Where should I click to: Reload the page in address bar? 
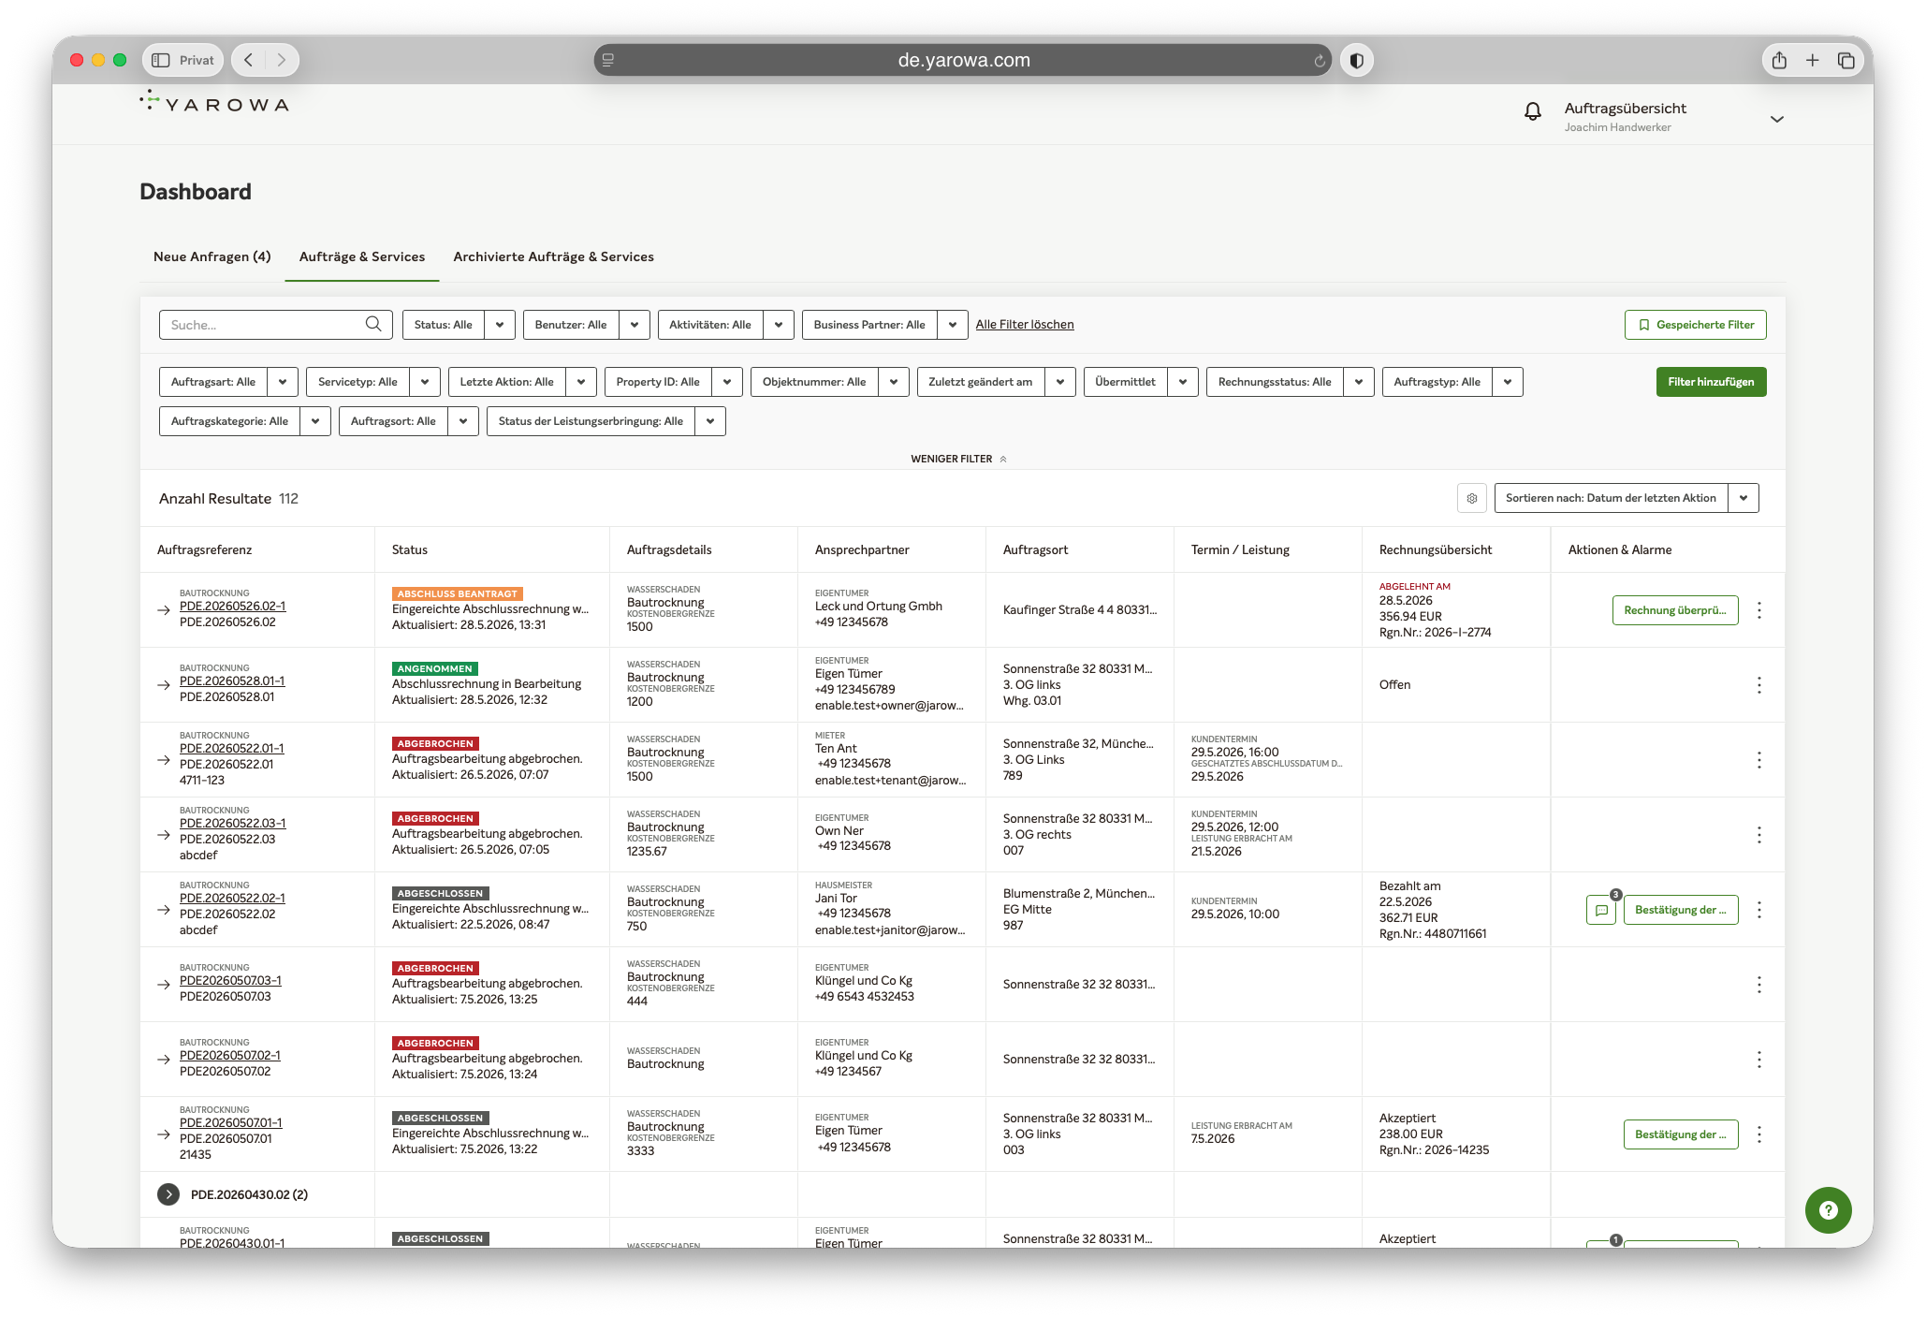tap(1320, 61)
